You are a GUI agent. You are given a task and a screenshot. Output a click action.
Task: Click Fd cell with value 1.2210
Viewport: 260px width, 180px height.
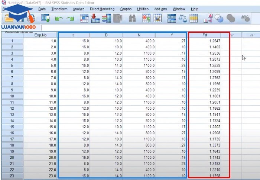[x=205, y=170]
